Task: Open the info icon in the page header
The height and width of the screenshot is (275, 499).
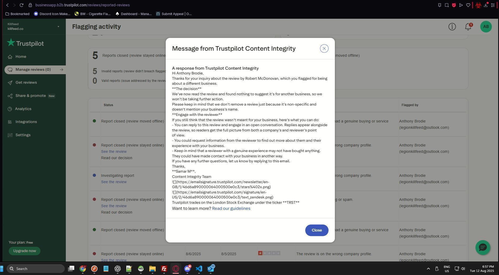Action: click(452, 27)
